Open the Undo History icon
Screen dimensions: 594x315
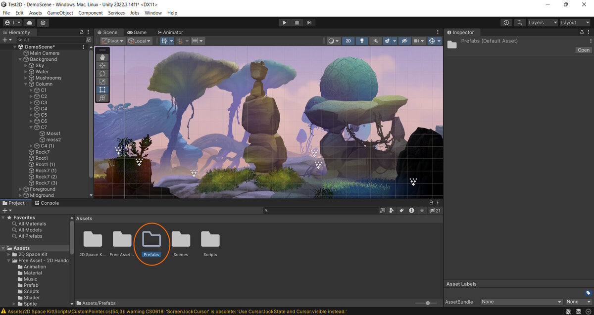pos(506,23)
